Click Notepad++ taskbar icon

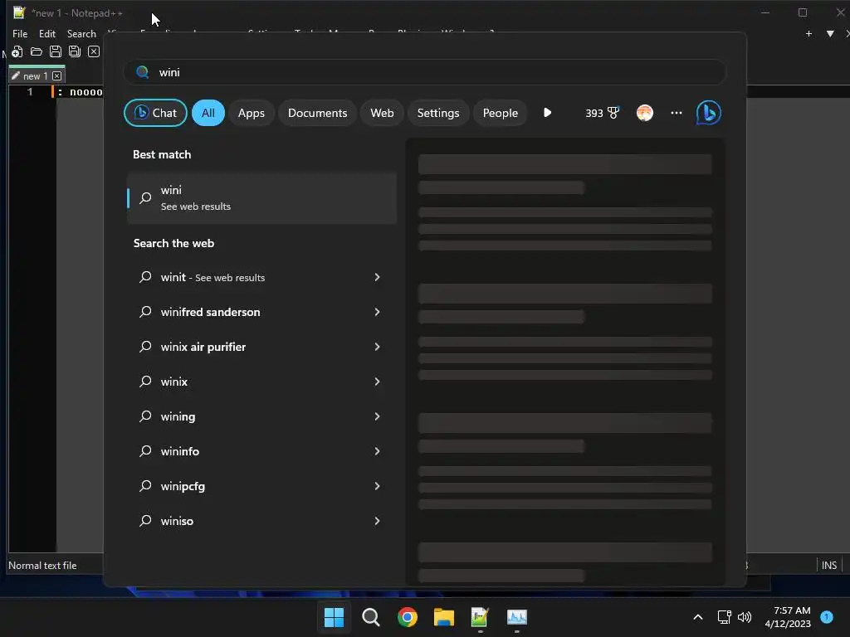[x=480, y=617]
